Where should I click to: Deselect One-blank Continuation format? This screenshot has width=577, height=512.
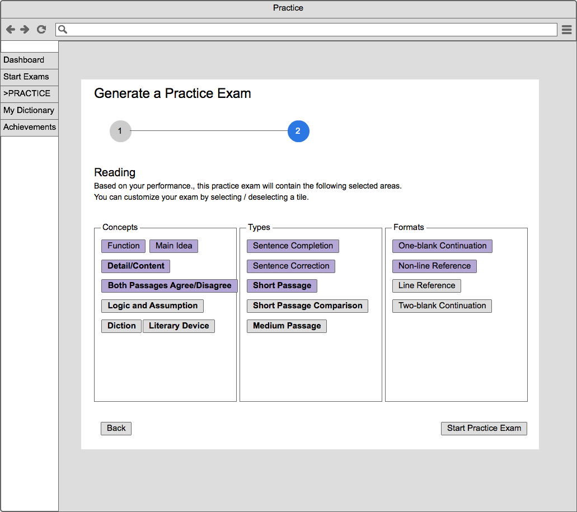point(442,246)
